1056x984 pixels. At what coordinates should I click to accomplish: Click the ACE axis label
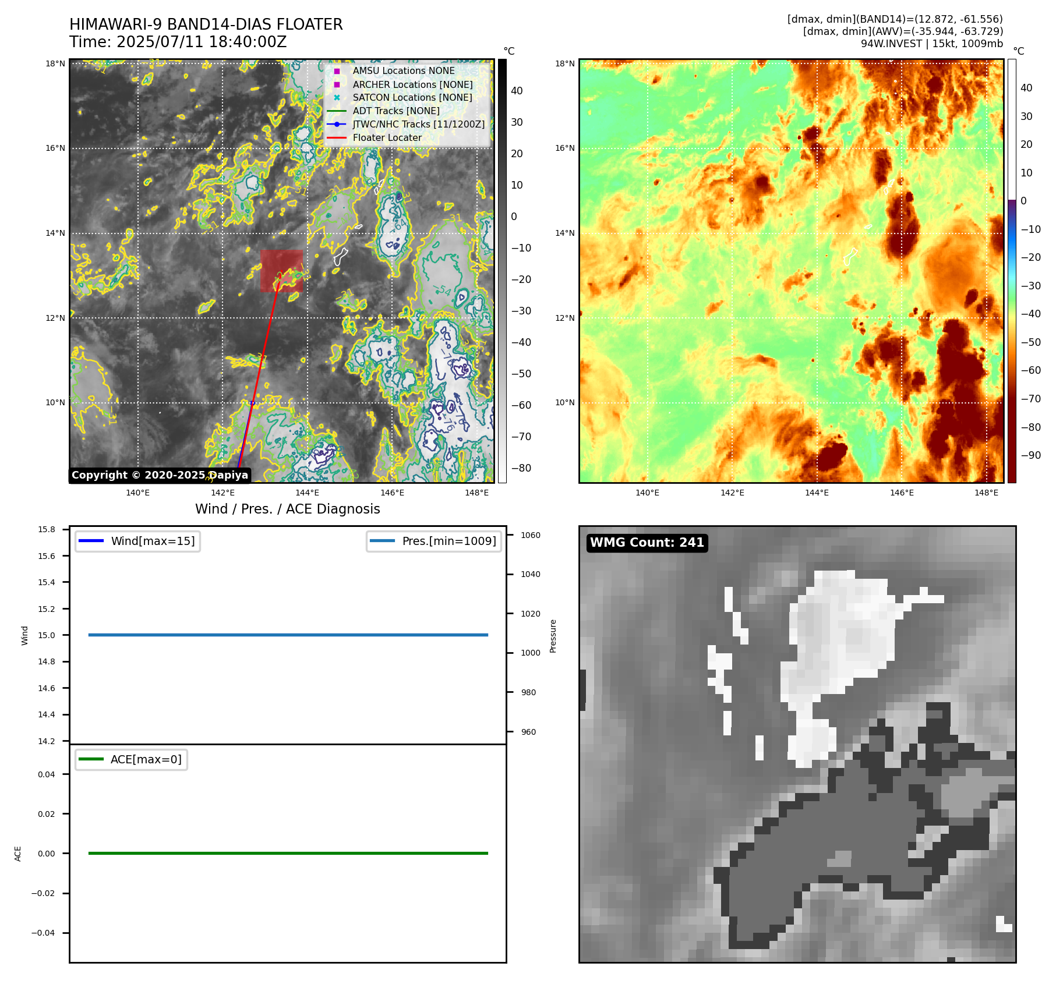click(x=18, y=854)
